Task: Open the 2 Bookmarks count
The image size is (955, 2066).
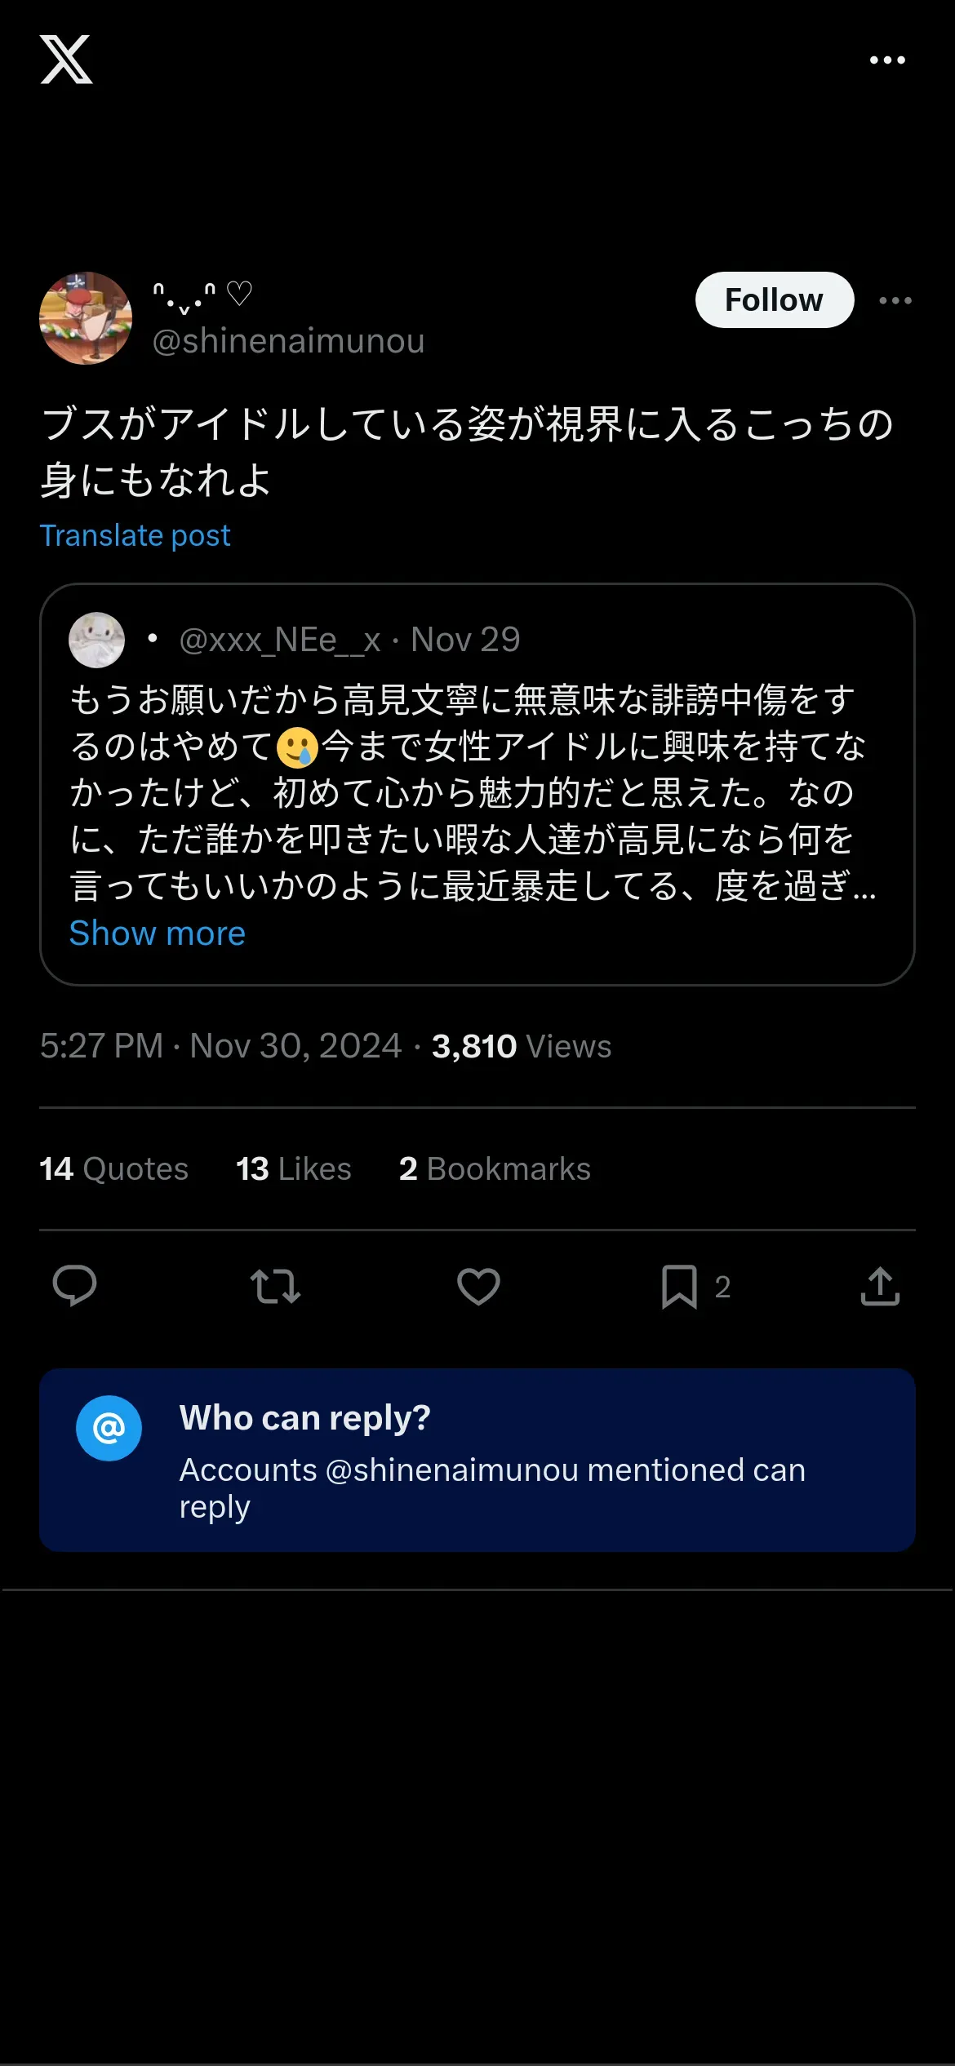Action: coord(494,1168)
